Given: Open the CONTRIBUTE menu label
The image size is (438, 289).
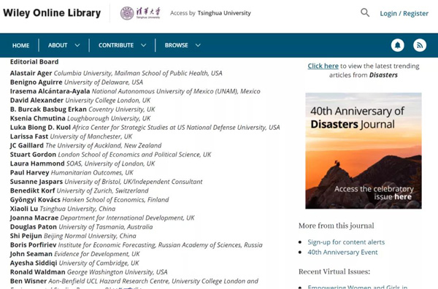Looking at the screenshot, I should [x=116, y=45].
